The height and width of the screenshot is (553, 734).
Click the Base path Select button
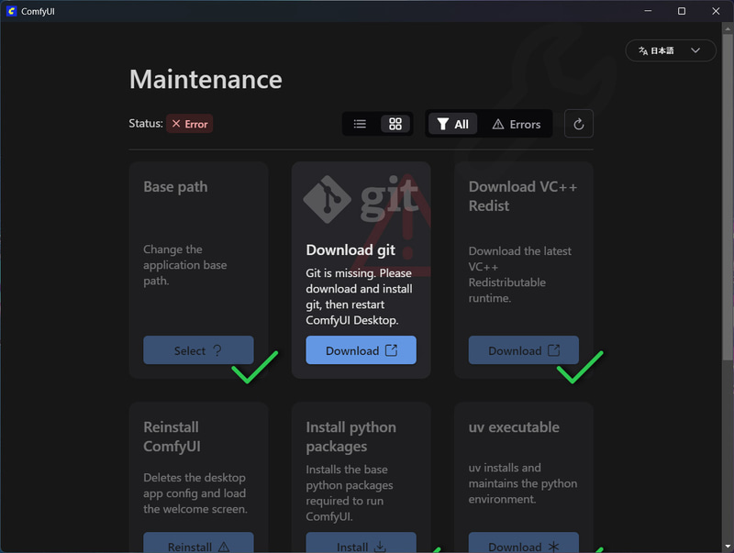(198, 350)
